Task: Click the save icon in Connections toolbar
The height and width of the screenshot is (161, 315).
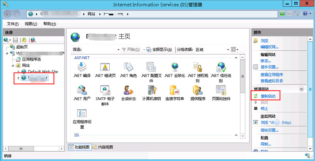Action: click(15, 40)
